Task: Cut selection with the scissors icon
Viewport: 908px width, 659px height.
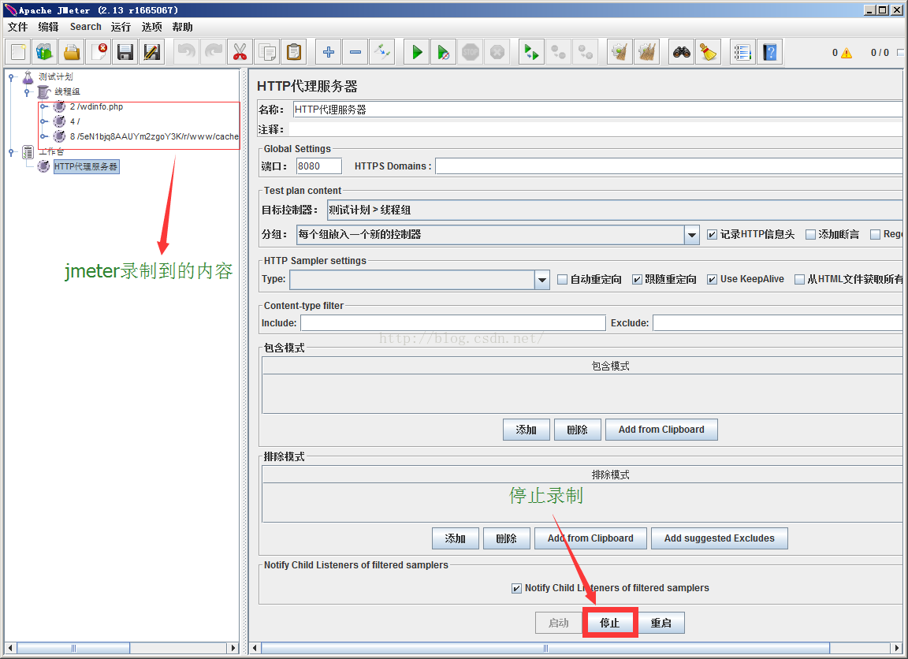Action: coord(240,52)
